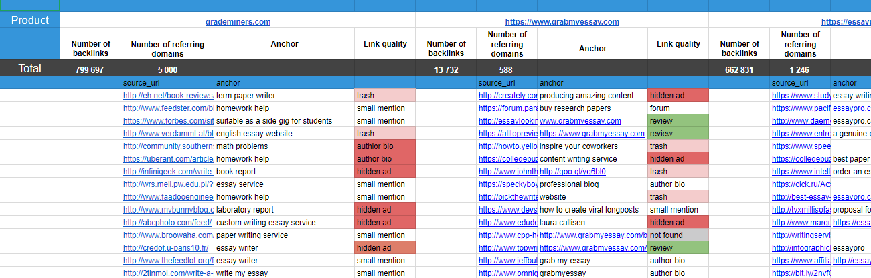Viewport: 871px width, 278px height.
Task: Open the alltoprevie source link
Action: point(507,134)
